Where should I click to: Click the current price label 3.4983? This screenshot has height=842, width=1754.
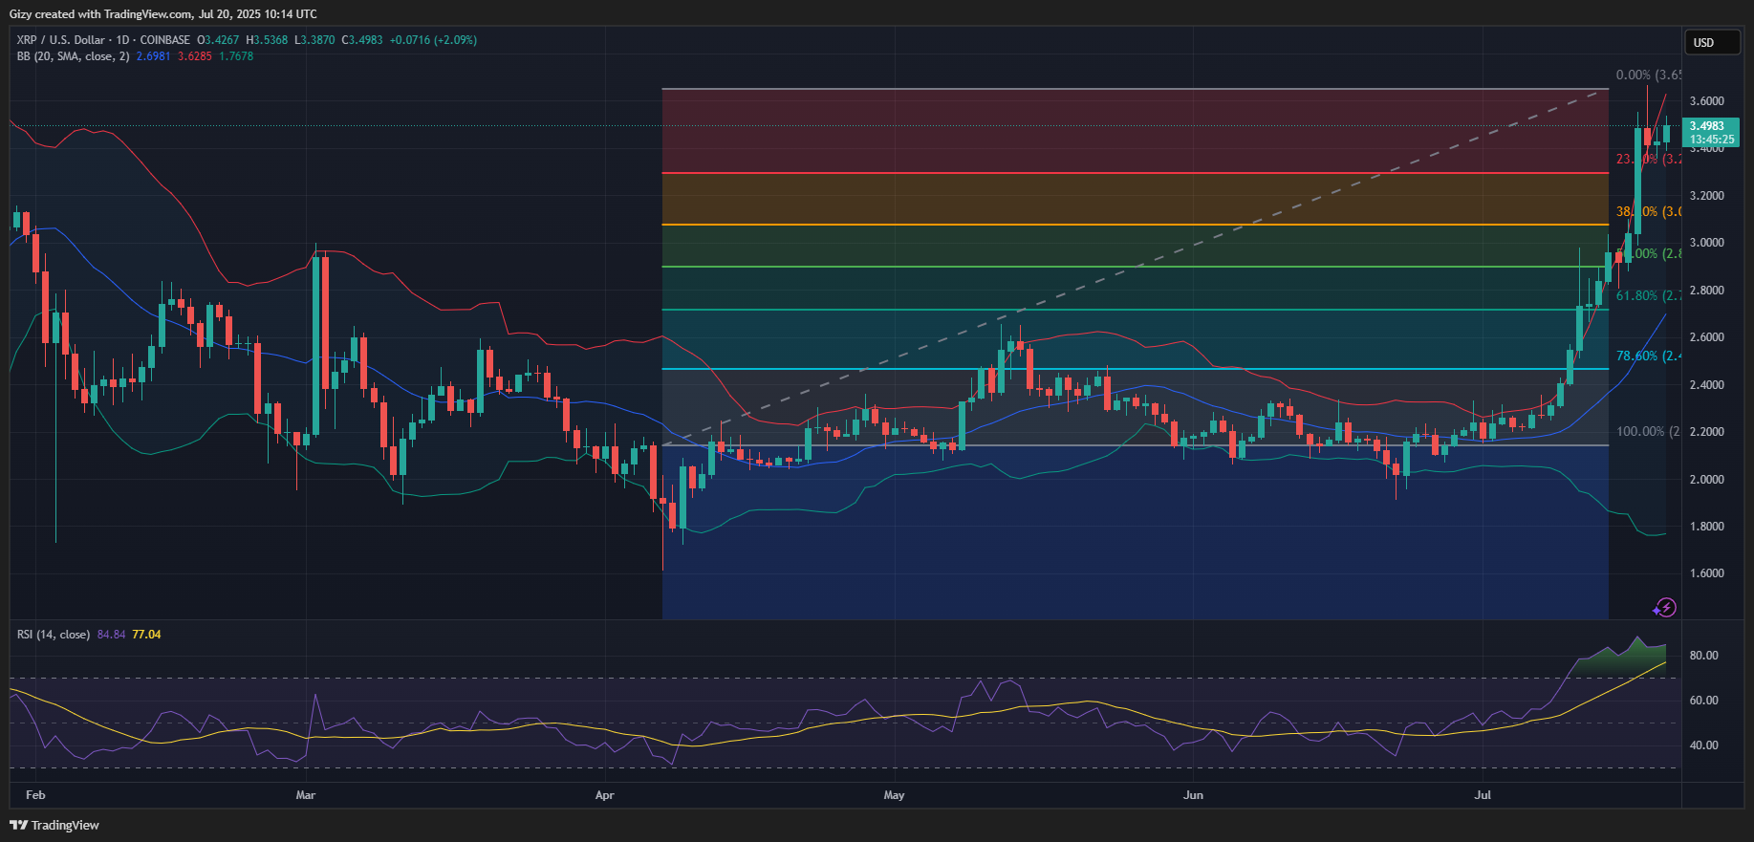pyautogui.click(x=1710, y=126)
